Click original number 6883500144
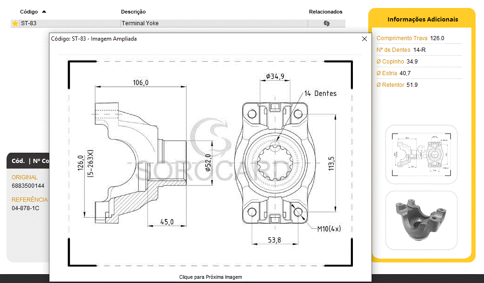 pos(28,186)
